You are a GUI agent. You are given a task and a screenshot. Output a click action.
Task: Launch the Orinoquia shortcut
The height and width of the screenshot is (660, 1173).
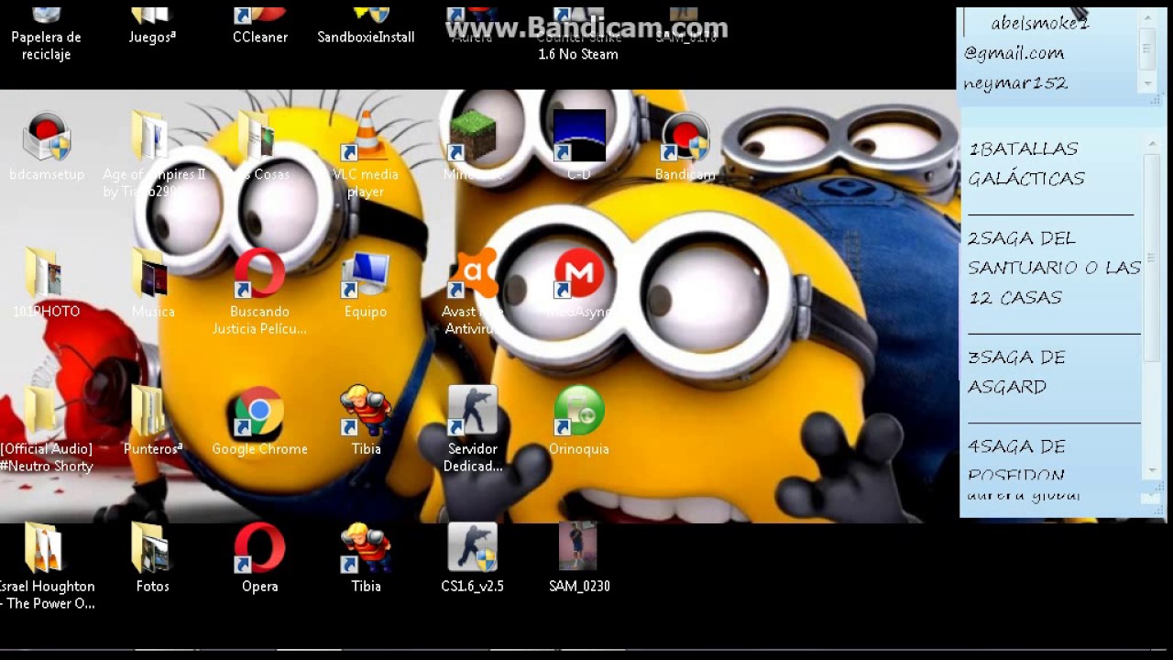coord(579,422)
